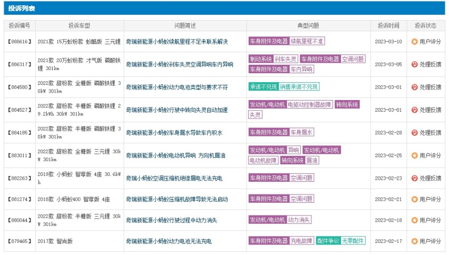449x255 pixels.
Task: Select complaint number 【883011】
Action: tap(19, 155)
